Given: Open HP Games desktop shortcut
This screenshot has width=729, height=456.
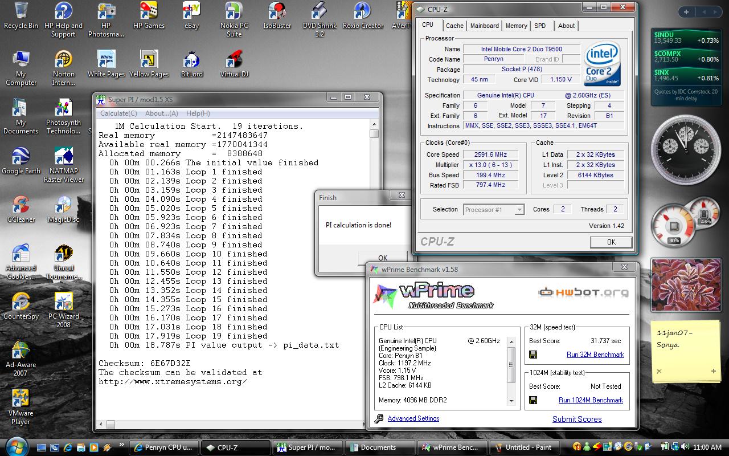Looking at the screenshot, I should [149, 15].
